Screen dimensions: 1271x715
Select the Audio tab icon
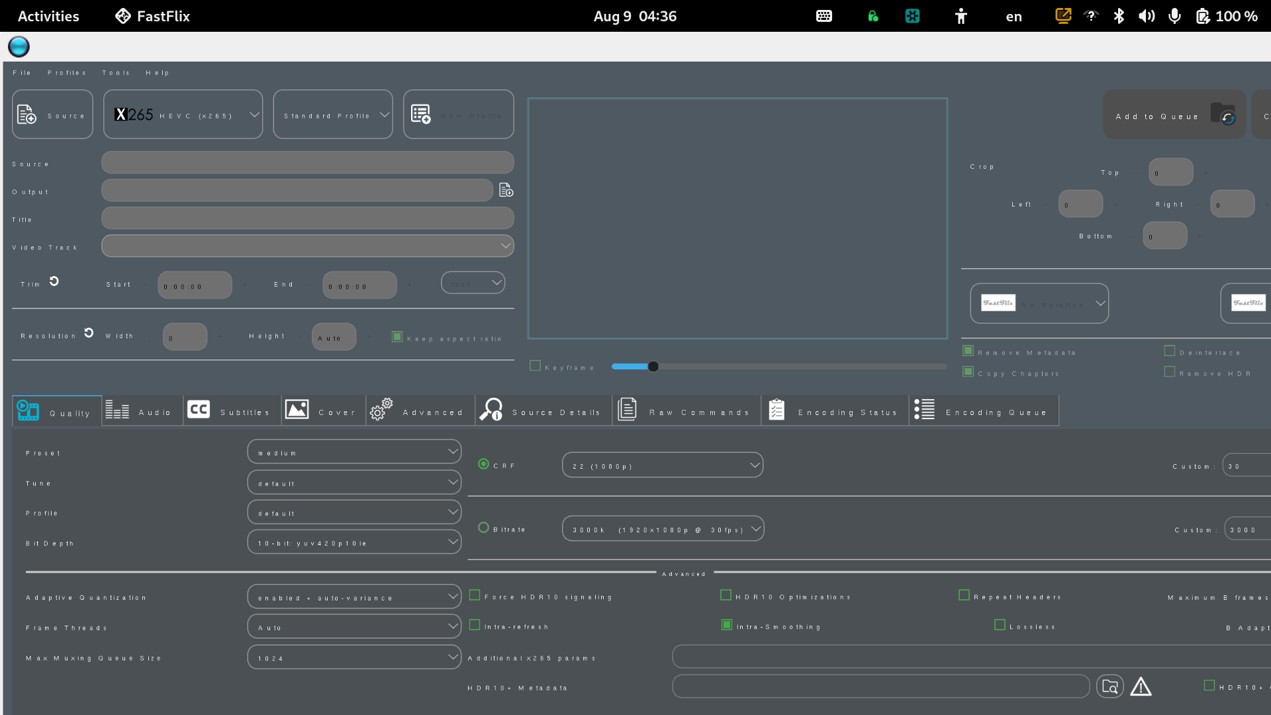pos(117,410)
